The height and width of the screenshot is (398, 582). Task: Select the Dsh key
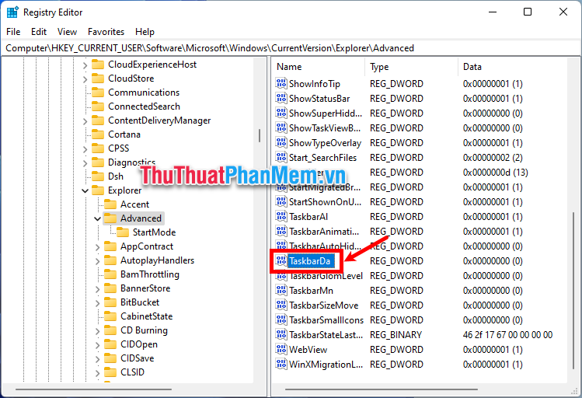click(x=116, y=176)
